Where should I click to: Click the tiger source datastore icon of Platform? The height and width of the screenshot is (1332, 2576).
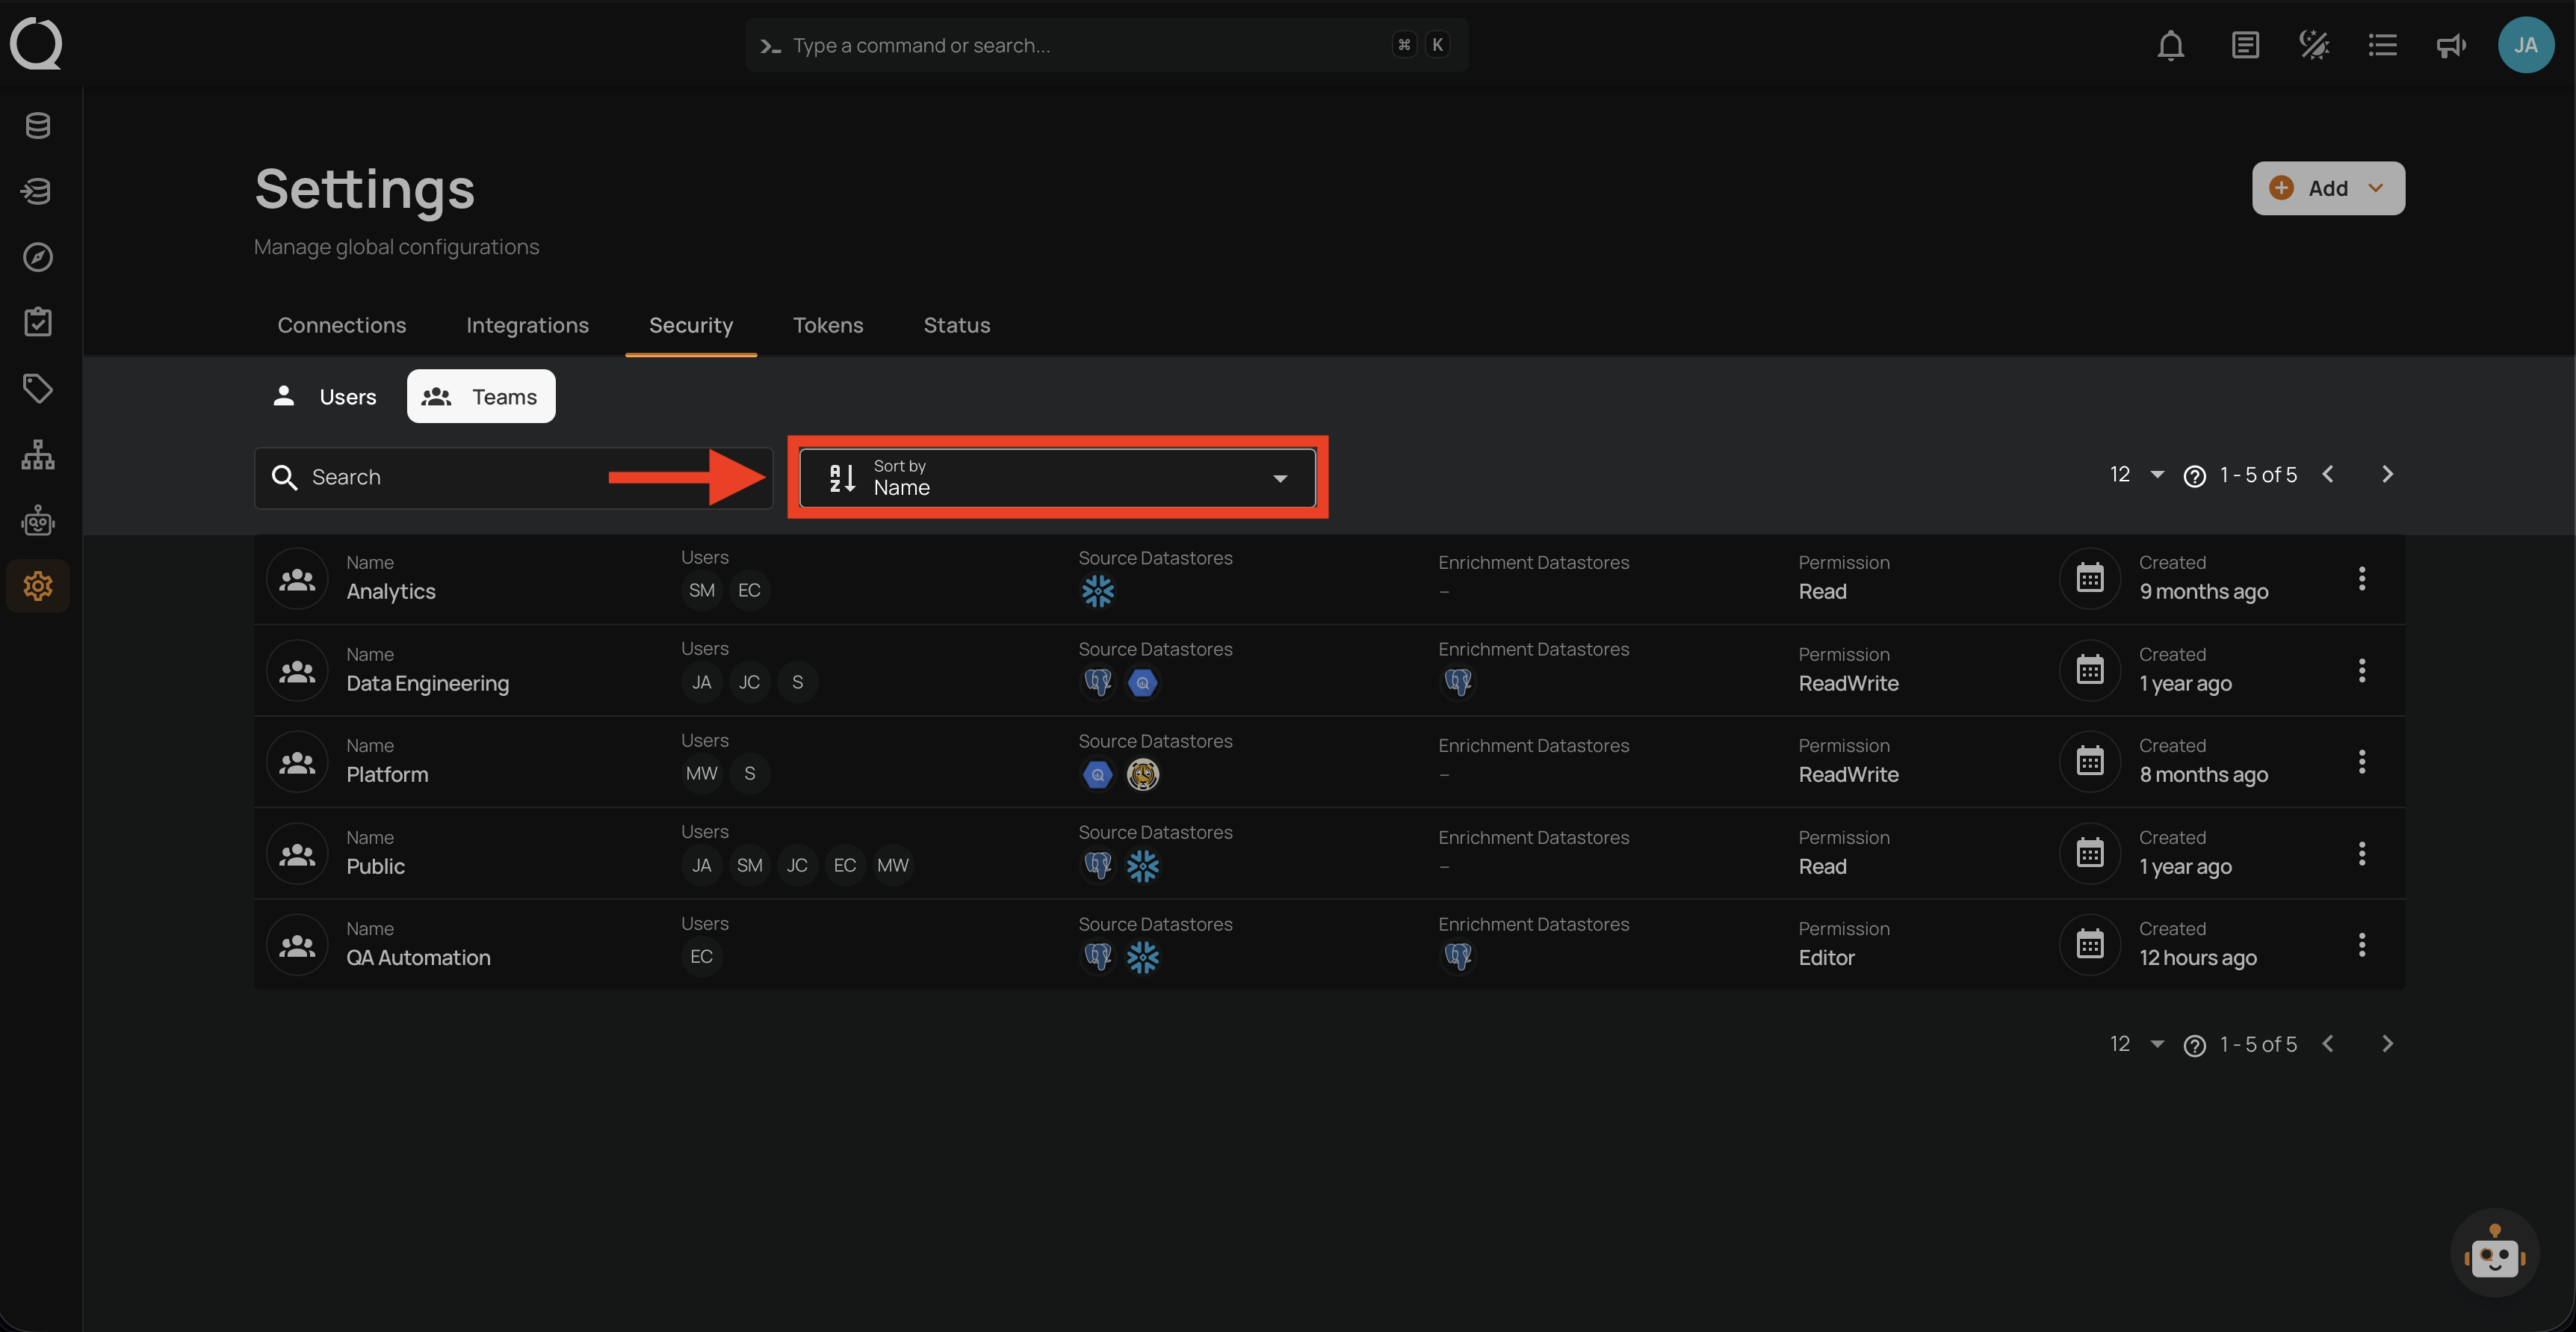click(x=1143, y=774)
